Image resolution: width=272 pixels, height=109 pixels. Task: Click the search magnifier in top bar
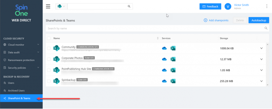[x=129, y=6]
